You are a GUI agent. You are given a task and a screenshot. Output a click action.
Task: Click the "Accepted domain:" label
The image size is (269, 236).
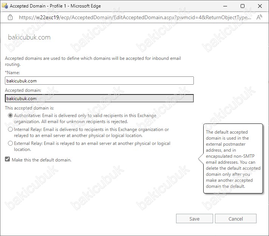pos(23,90)
